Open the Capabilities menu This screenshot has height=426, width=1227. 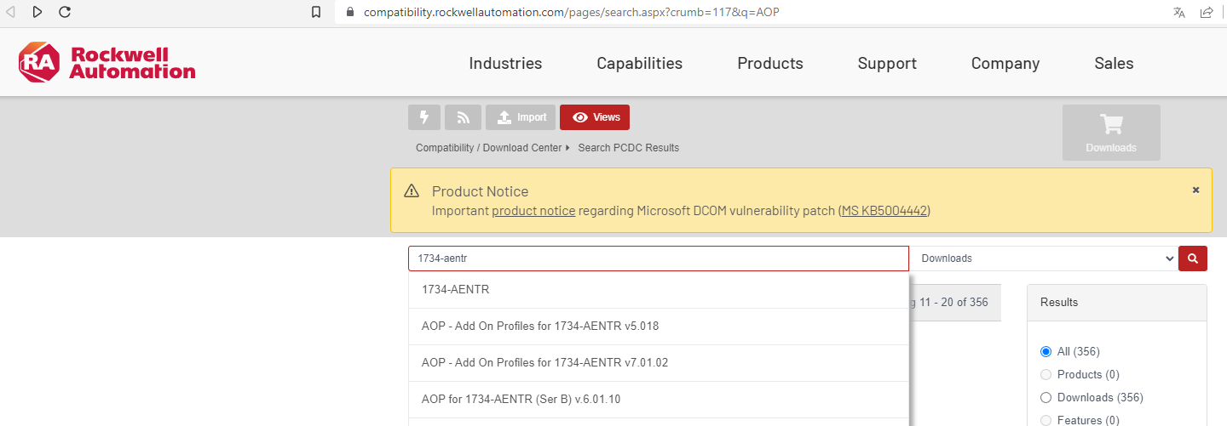click(639, 63)
